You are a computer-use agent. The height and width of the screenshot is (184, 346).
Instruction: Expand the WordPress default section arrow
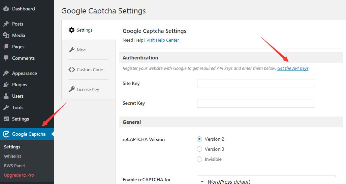pyautogui.click(x=202, y=182)
